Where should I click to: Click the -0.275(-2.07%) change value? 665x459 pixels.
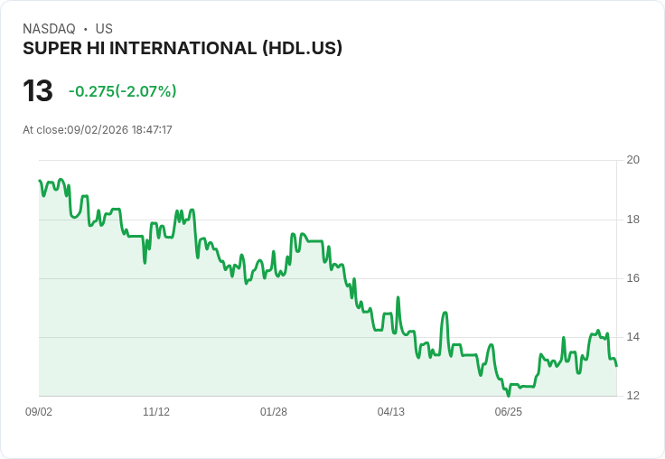tap(123, 91)
